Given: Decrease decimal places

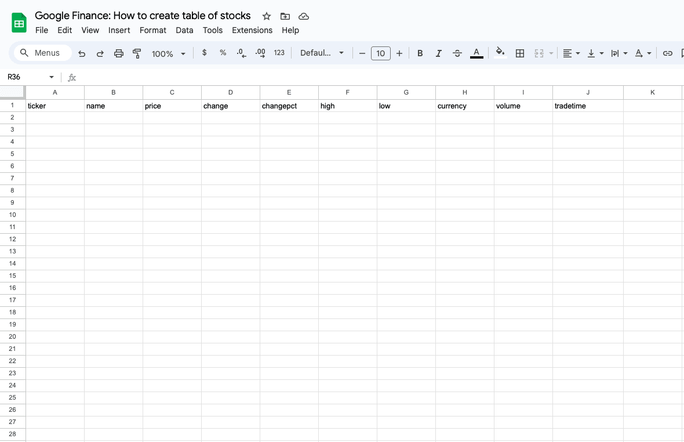Looking at the screenshot, I should (241, 53).
